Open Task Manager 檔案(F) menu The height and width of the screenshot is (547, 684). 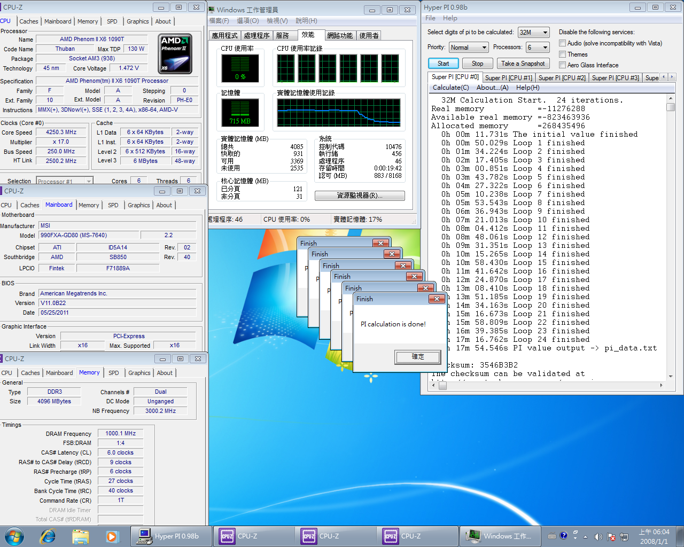(219, 21)
